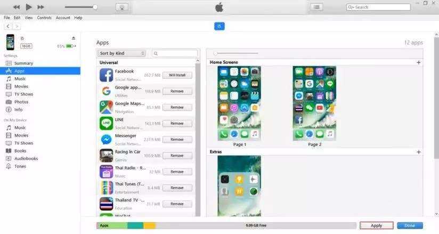The height and width of the screenshot is (234, 439).
Task: Click the iPhone device button below the Apple logo
Action: tap(219, 26)
